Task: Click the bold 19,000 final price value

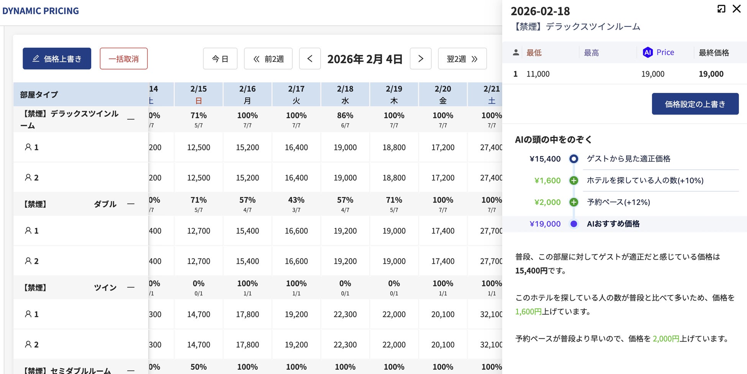Action: [x=711, y=74]
